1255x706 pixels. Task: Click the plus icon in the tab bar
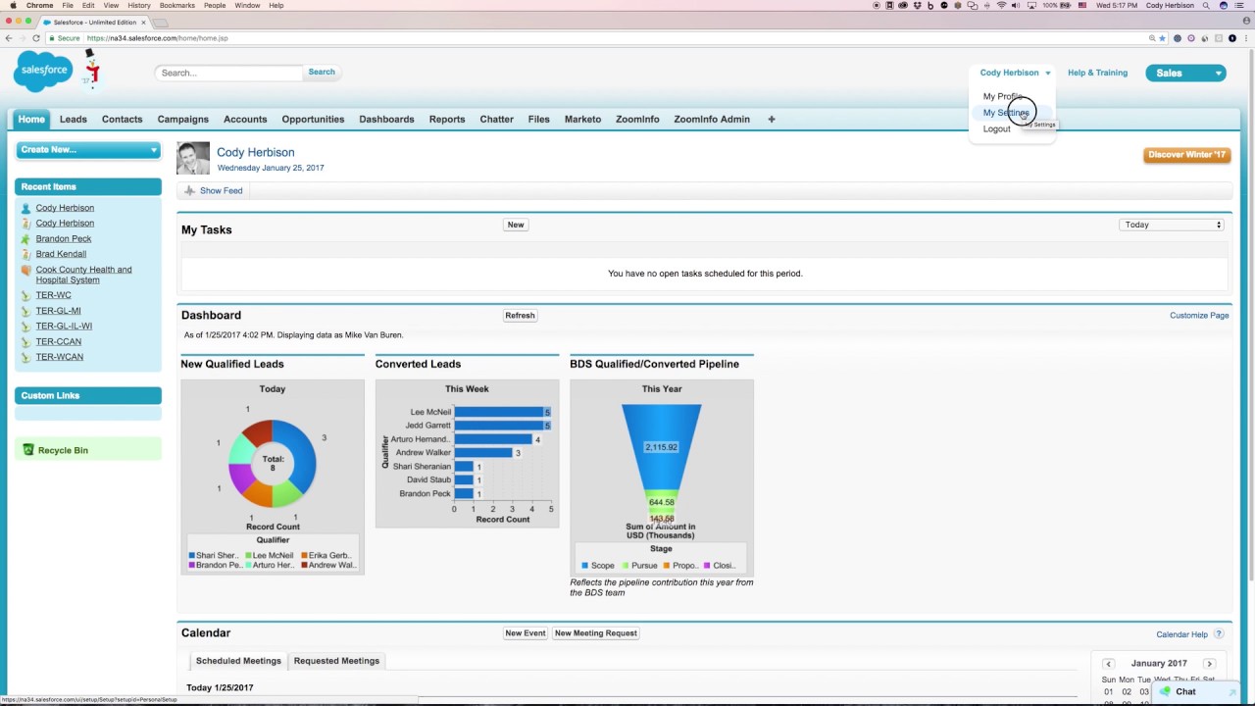tap(772, 120)
